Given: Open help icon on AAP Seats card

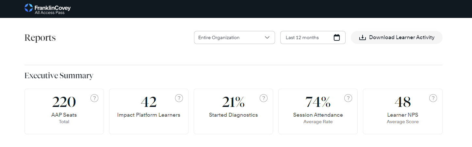Looking at the screenshot, I should tap(94, 98).
